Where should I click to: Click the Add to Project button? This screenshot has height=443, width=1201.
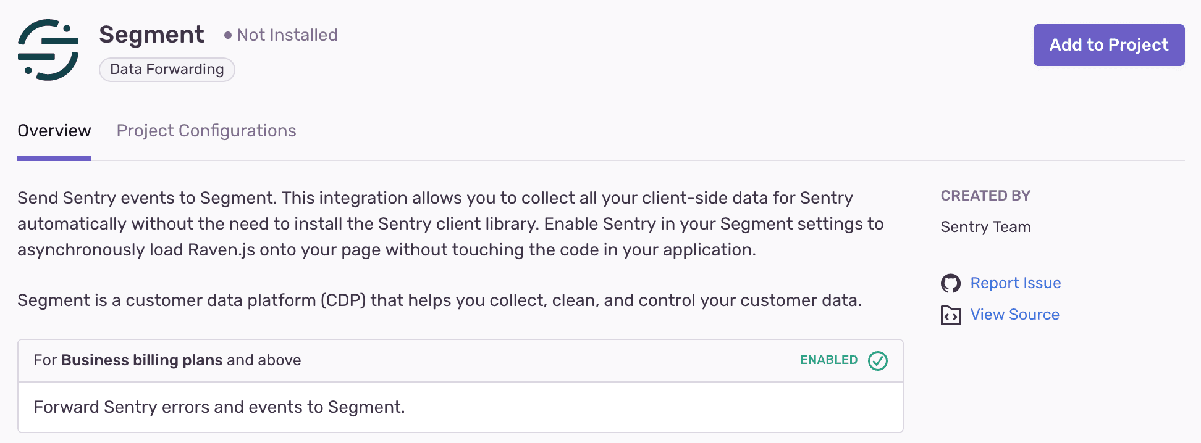click(x=1108, y=44)
